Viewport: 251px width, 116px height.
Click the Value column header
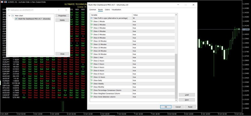pyautogui.click(x=154, y=15)
